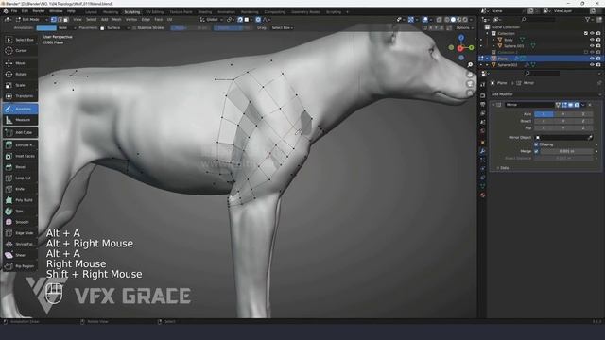This screenshot has height=340, width=605.
Task: Open the Edit Mode dropdown
Action: (x=31, y=19)
